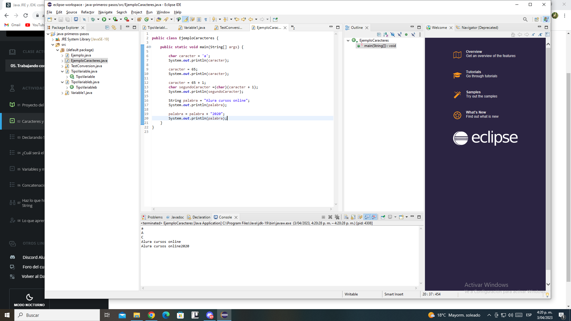Toggle Scroll Lock in Console toolbar
The height and width of the screenshot is (321, 571).
[353, 217]
